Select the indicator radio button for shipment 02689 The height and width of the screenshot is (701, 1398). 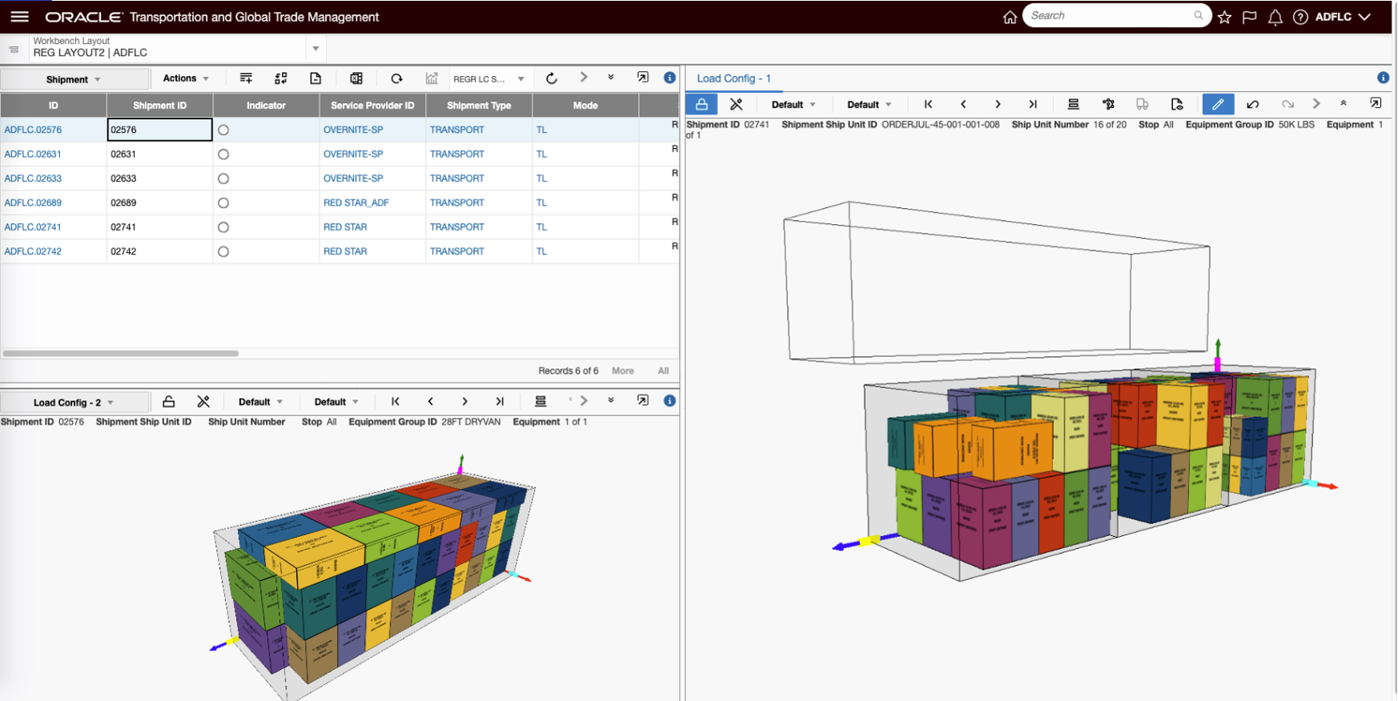point(223,203)
